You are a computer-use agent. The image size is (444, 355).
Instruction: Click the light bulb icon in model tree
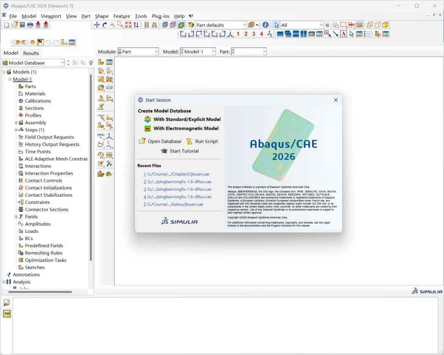tap(91, 62)
